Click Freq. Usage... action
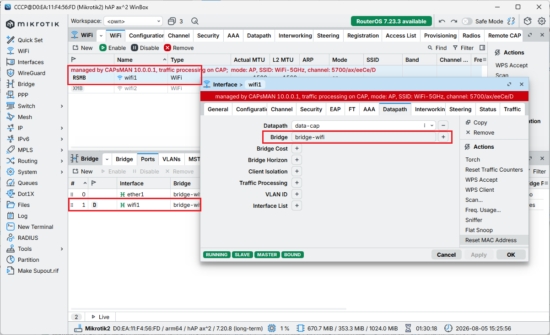 coord(483,210)
